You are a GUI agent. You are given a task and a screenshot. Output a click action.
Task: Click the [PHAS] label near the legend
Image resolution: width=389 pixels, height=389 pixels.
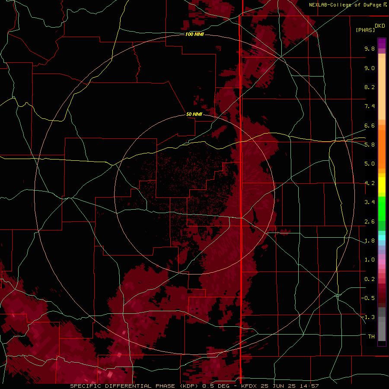tap(365, 30)
